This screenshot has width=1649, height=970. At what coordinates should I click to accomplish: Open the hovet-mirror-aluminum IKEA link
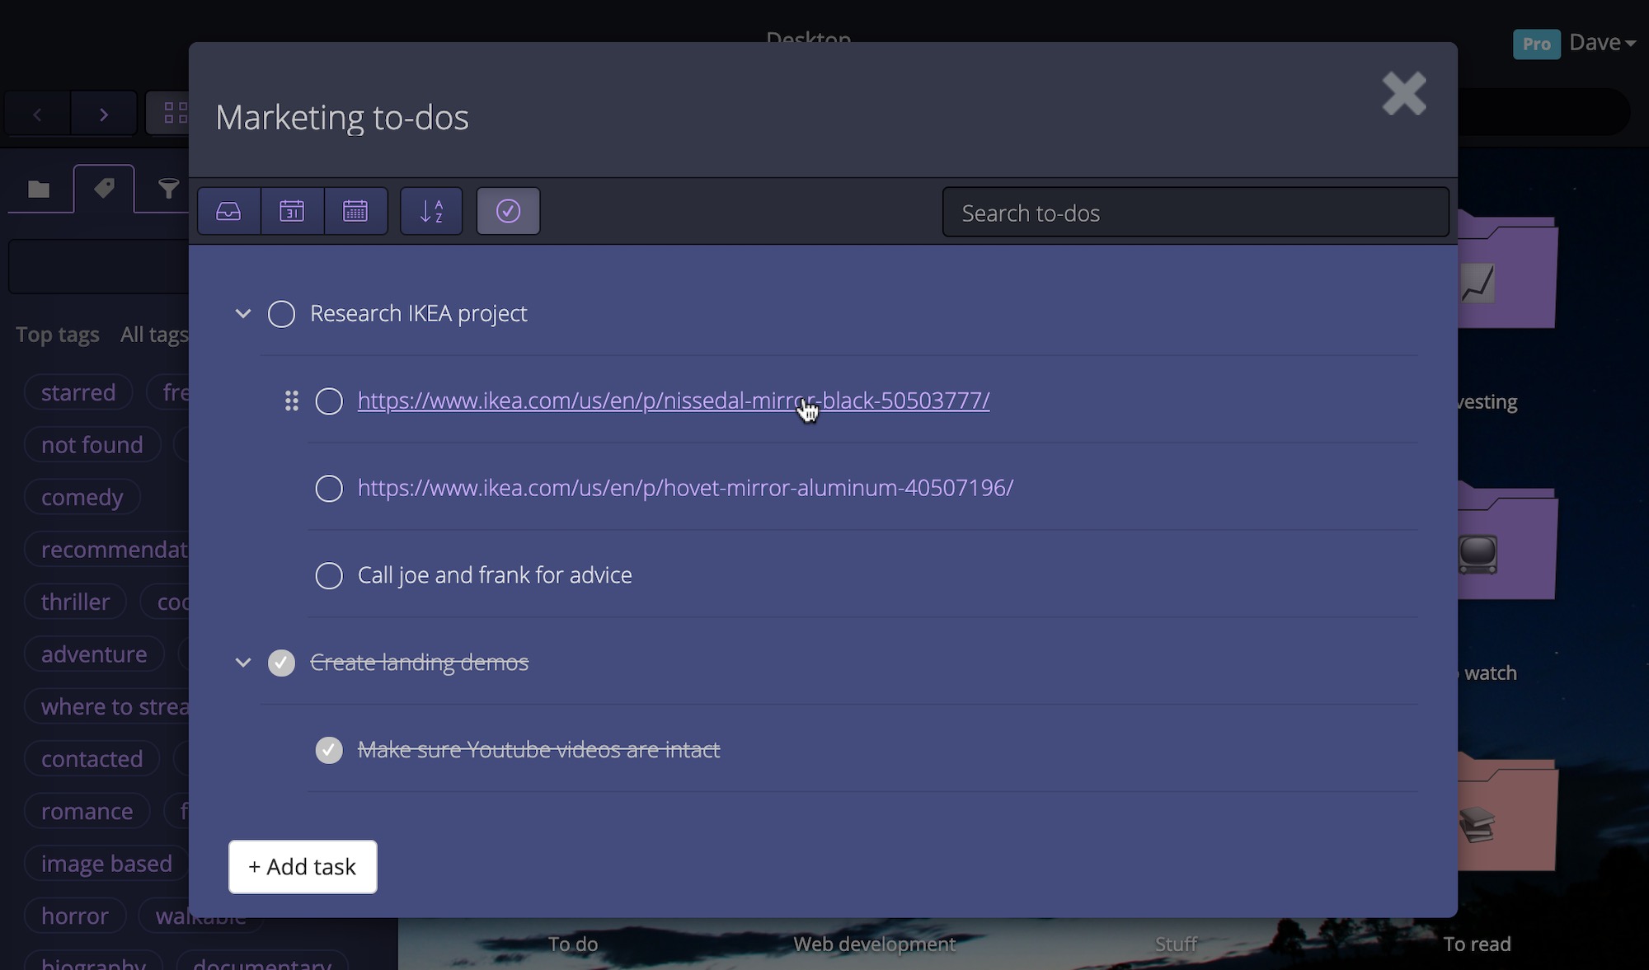[684, 488]
